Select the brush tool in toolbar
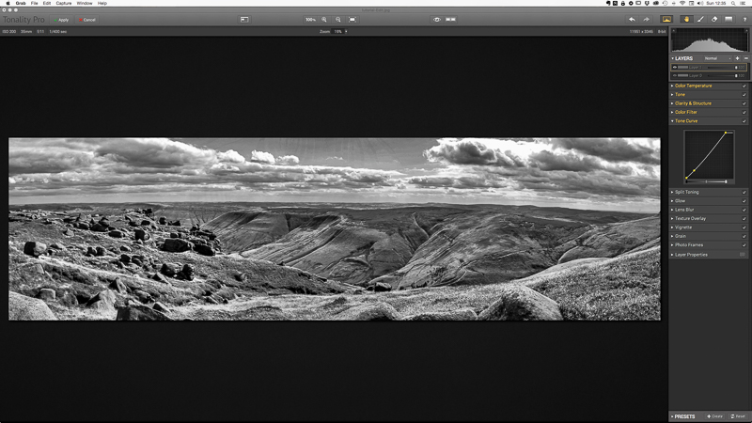 (x=700, y=19)
